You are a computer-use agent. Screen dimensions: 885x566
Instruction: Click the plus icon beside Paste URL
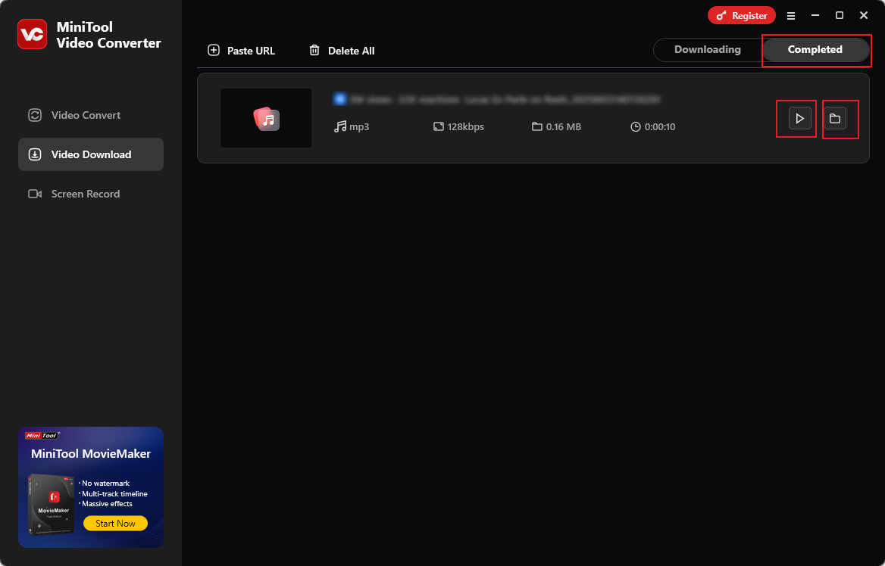(214, 50)
